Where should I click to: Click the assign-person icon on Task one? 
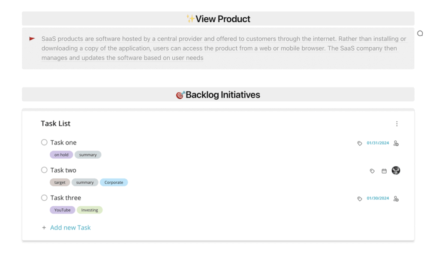click(x=396, y=143)
